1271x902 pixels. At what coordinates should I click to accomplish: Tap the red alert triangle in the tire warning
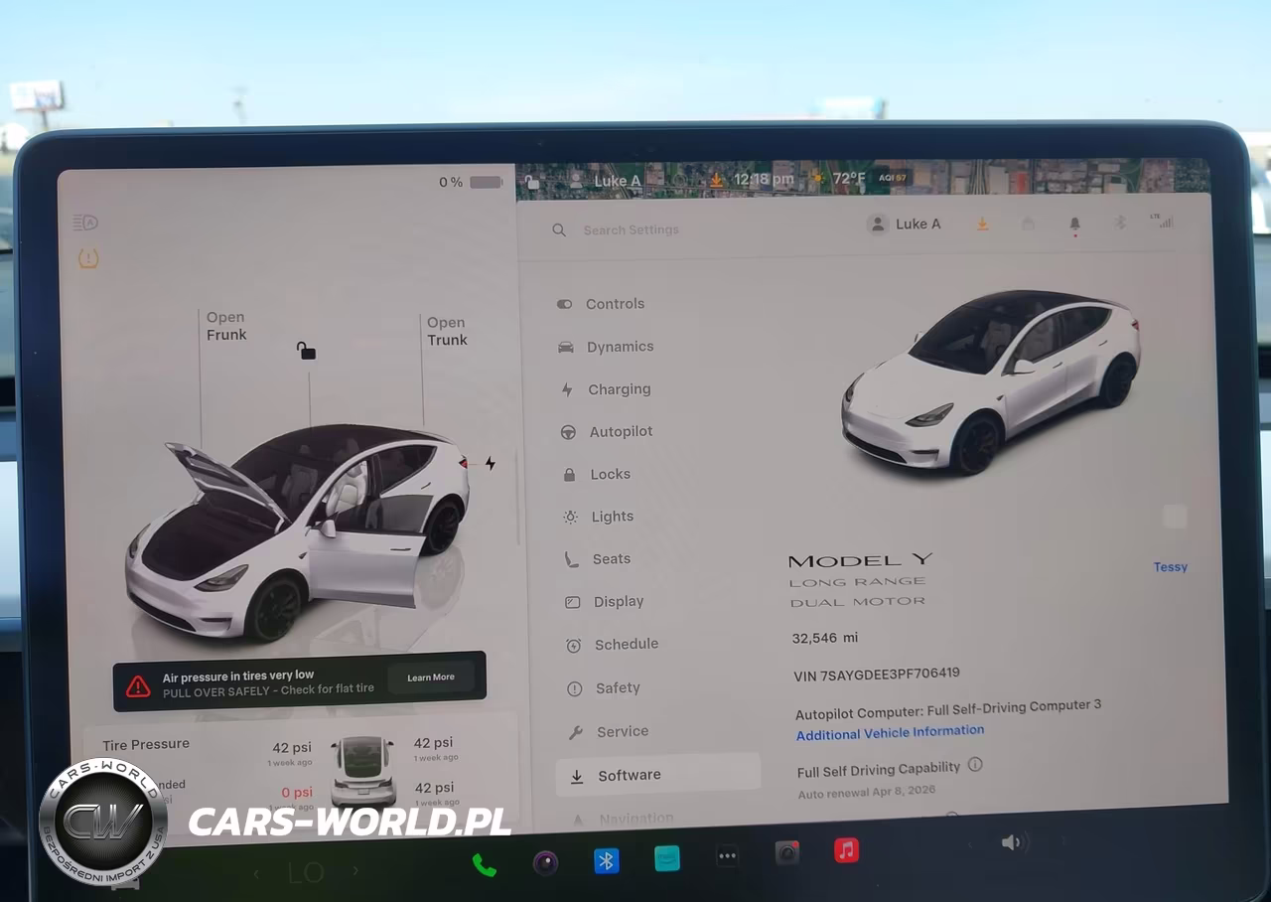click(x=138, y=685)
